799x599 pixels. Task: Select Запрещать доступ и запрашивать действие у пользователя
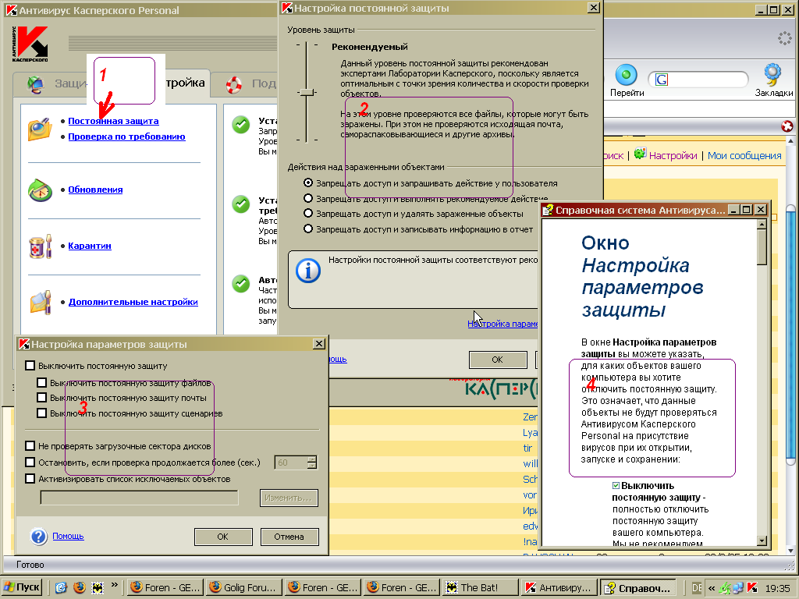(x=307, y=183)
